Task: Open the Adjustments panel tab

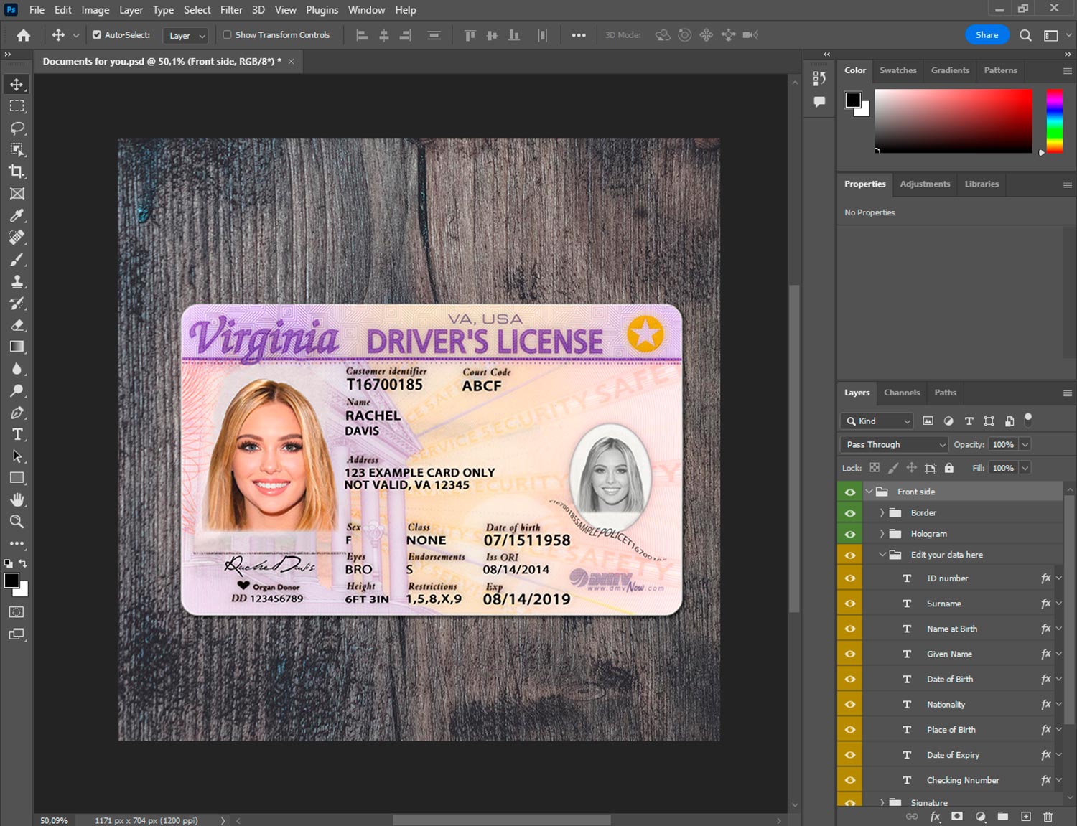Action: pos(925,184)
